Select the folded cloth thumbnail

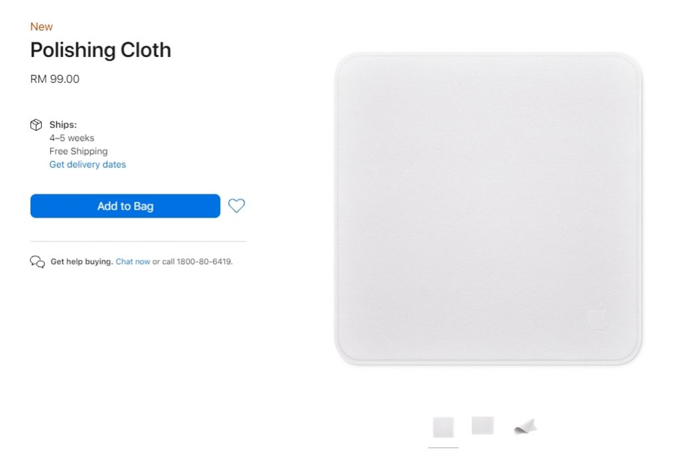[525, 426]
